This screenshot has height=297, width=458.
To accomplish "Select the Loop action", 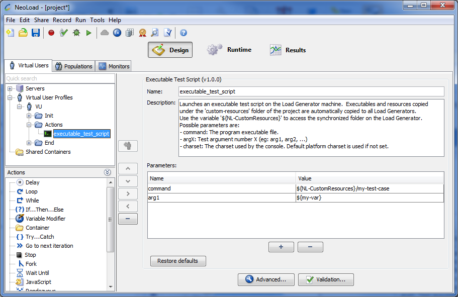I will point(31,191).
